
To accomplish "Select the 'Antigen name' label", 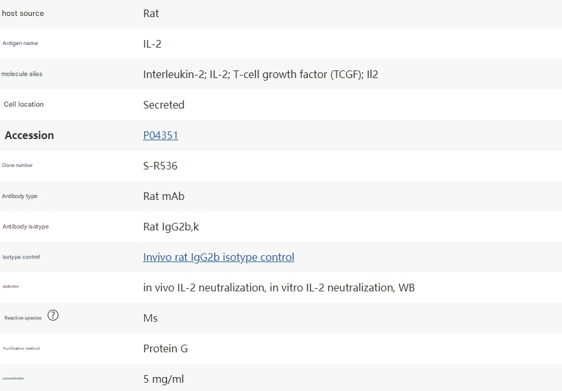I will click(x=20, y=43).
